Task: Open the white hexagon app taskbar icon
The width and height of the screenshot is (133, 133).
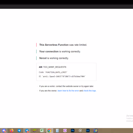Action: (x=80, y=131)
